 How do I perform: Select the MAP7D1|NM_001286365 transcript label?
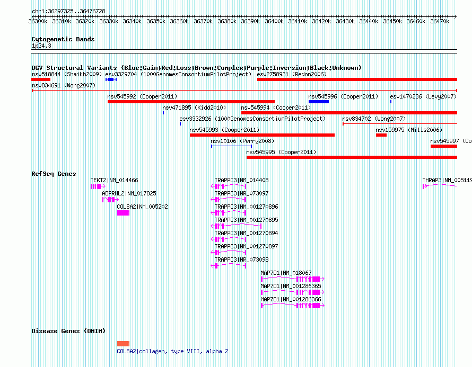click(291, 286)
